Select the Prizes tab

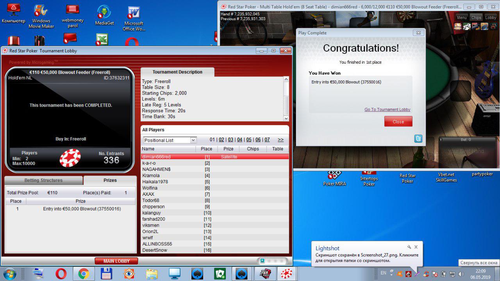tap(110, 180)
